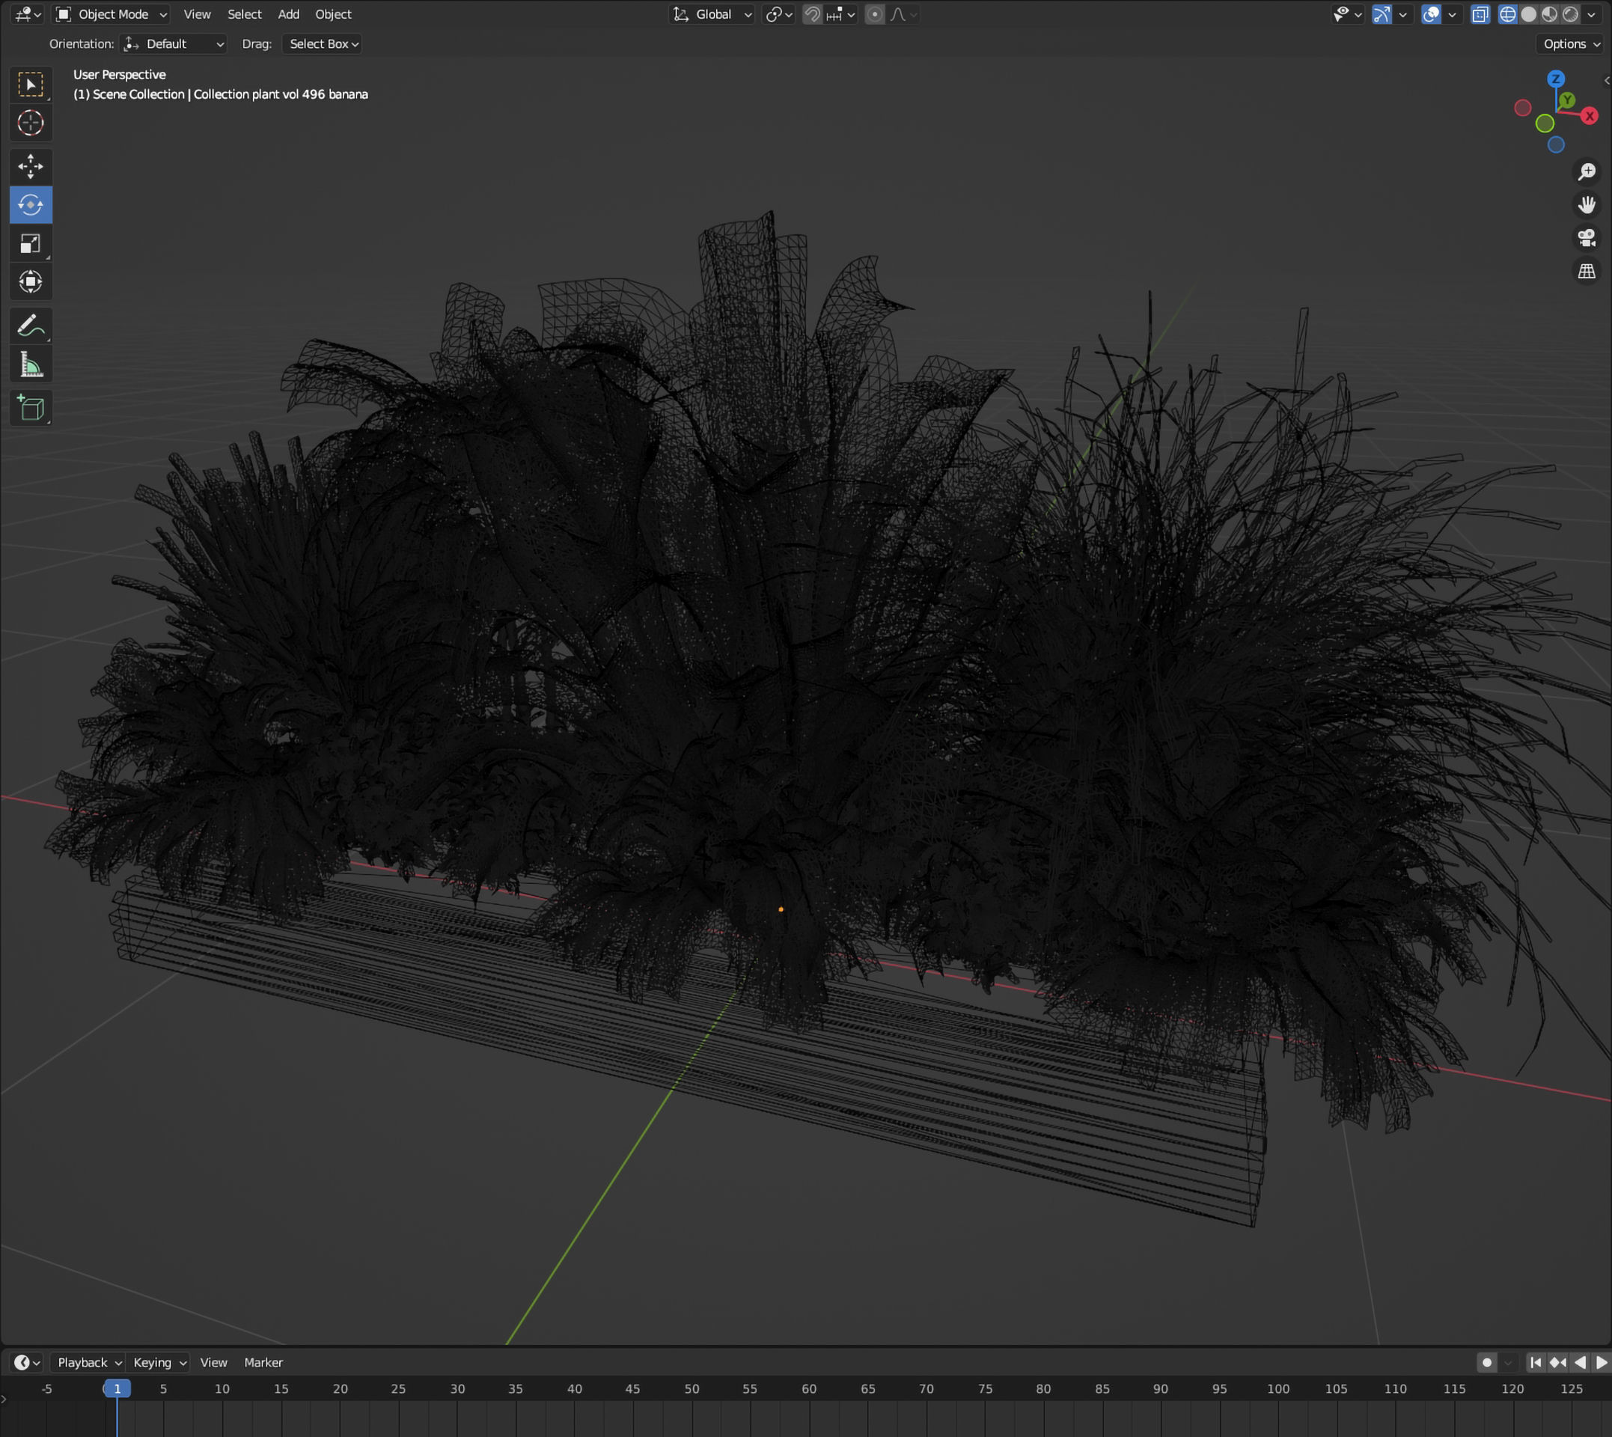Expand the sidebar arrow at viewport edge
The height and width of the screenshot is (1437, 1612).
1607,81
